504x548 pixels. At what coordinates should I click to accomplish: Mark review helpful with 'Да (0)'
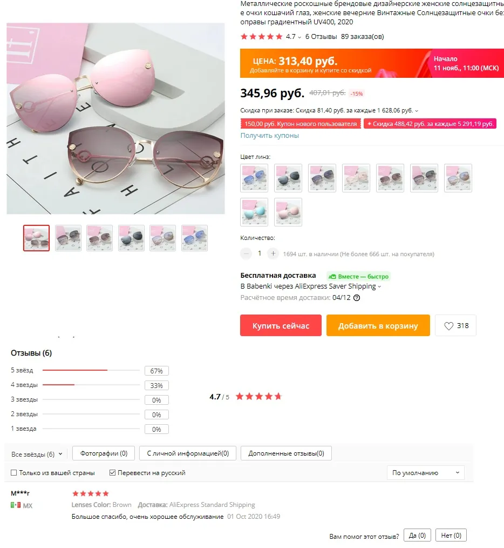click(417, 536)
